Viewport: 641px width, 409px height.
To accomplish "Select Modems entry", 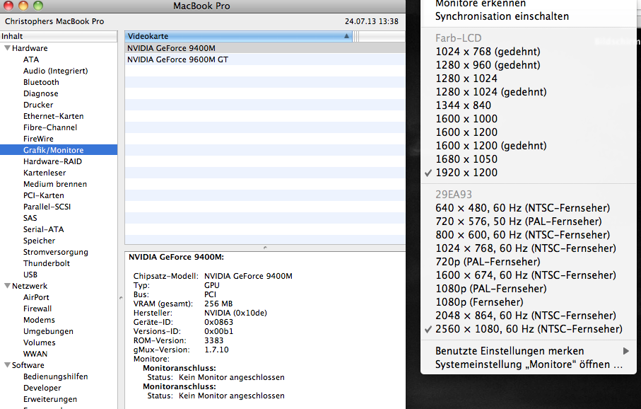I will (x=39, y=320).
